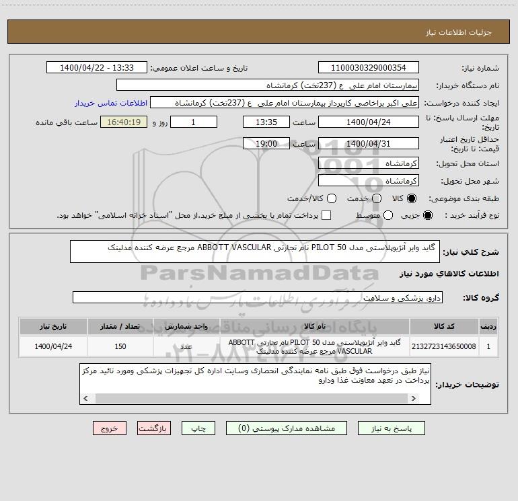Viewport: 518px width, 501px height.
Task: Click the quantity cell 150
Action: coord(120,346)
